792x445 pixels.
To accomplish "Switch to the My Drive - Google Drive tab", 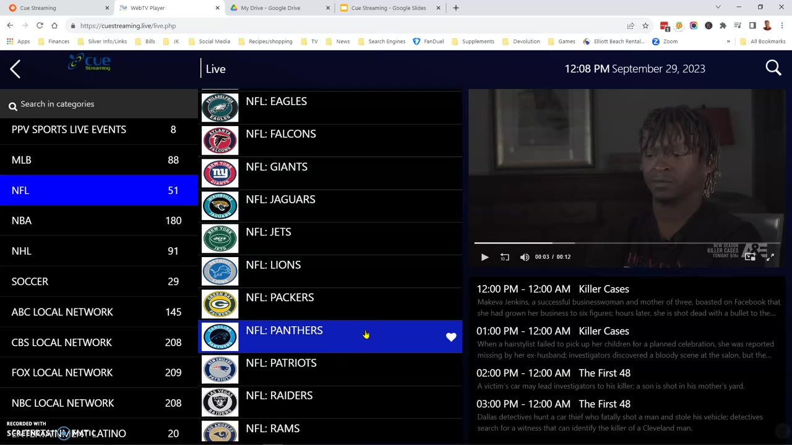I will [x=278, y=8].
